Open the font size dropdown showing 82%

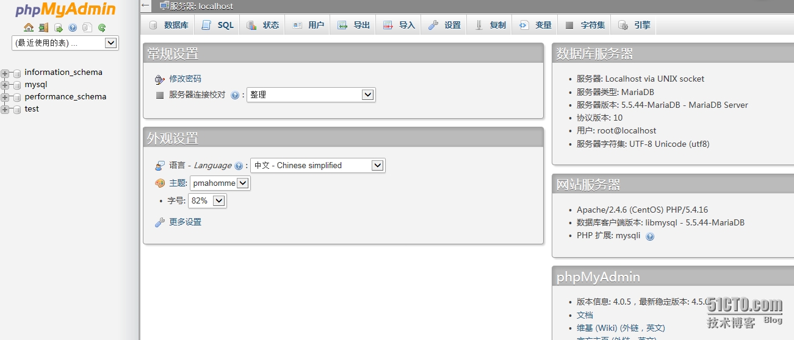pos(208,200)
